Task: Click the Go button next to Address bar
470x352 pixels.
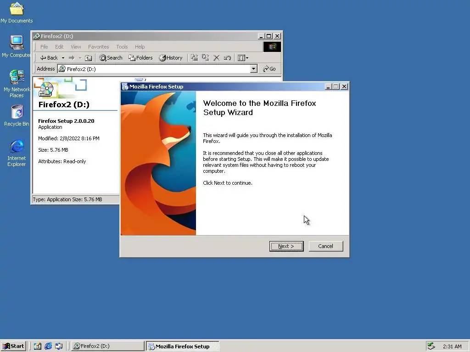Action: [x=269, y=69]
